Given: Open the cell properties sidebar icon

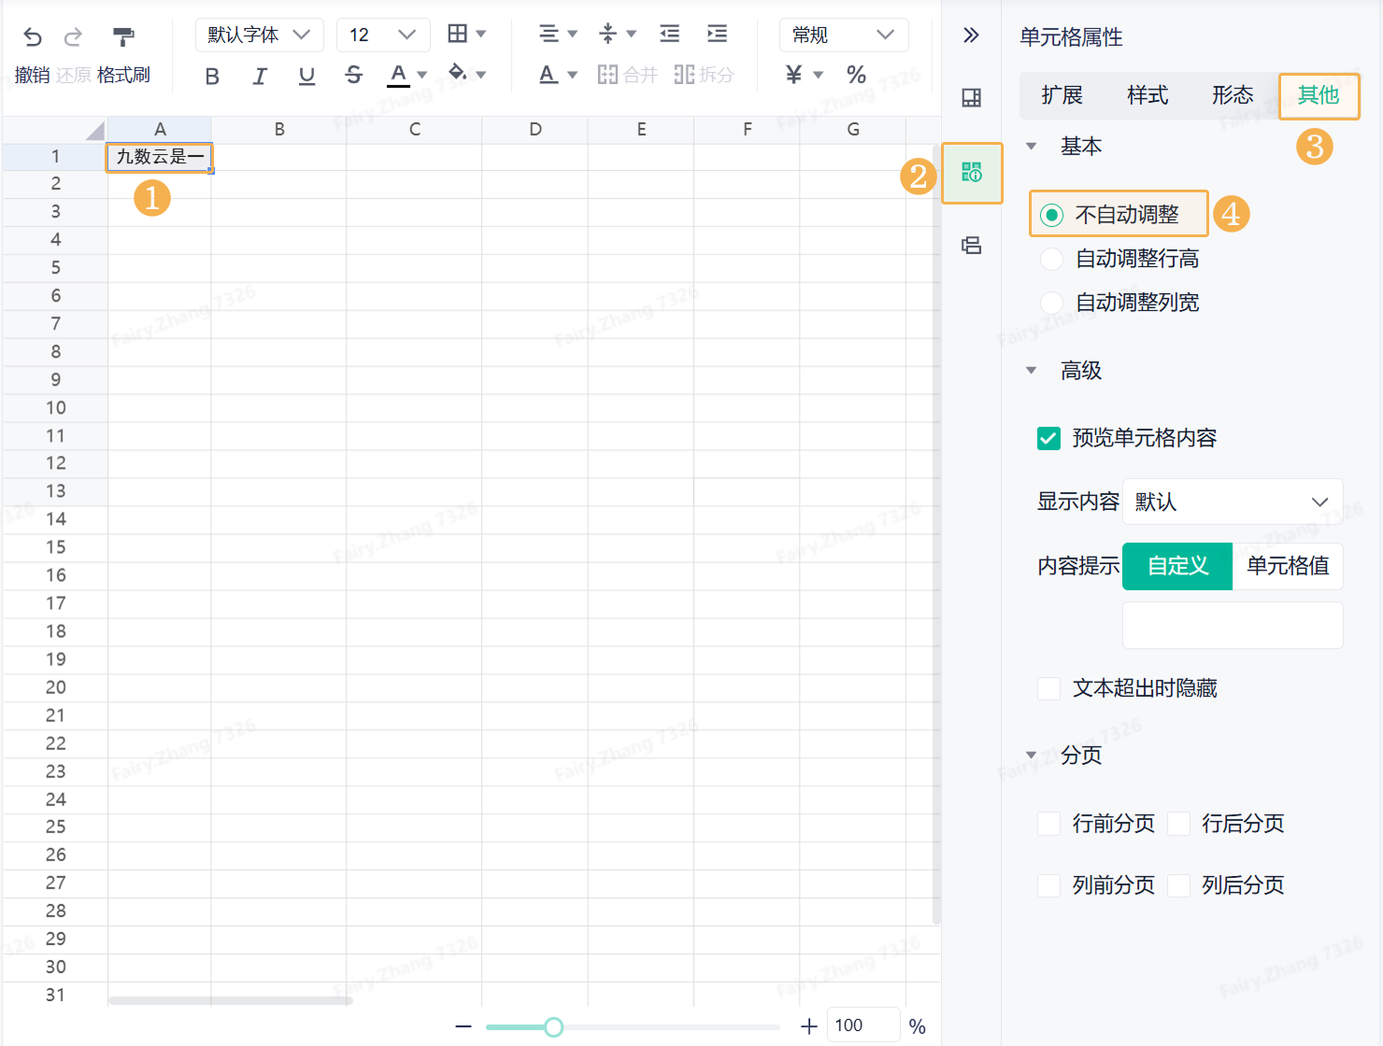Looking at the screenshot, I should click(972, 173).
